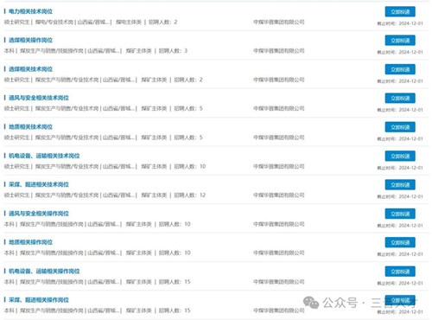Click 立即投递 for the 选煤相关操作岗位 job
The width and height of the screenshot is (432, 320).
click(x=400, y=41)
